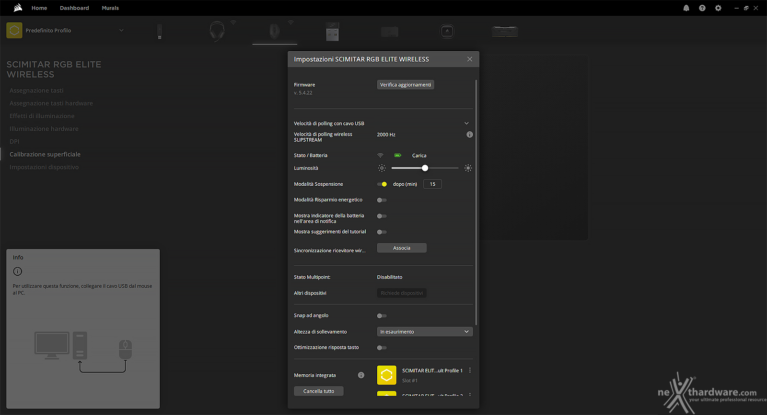The height and width of the screenshot is (415, 767).
Task: Click the info icon beside Memoria integrata
Action: [361, 375]
